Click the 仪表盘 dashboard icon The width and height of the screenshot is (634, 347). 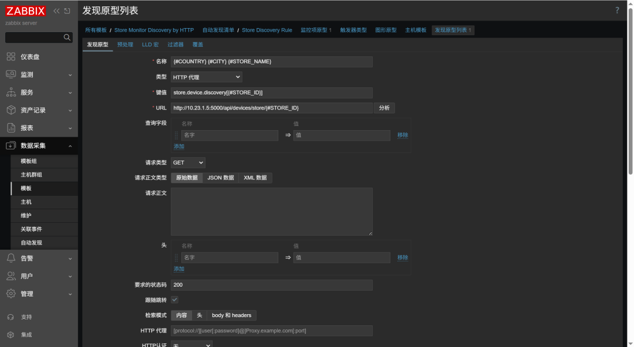pos(11,56)
